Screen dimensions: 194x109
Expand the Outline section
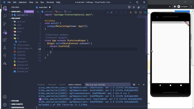(15, 101)
